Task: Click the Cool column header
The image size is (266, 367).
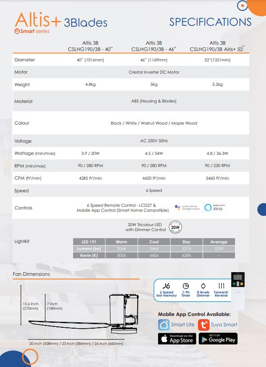Action: point(154,242)
